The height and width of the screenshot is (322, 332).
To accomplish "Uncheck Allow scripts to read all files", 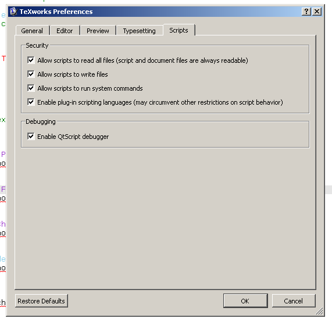I will [31, 60].
